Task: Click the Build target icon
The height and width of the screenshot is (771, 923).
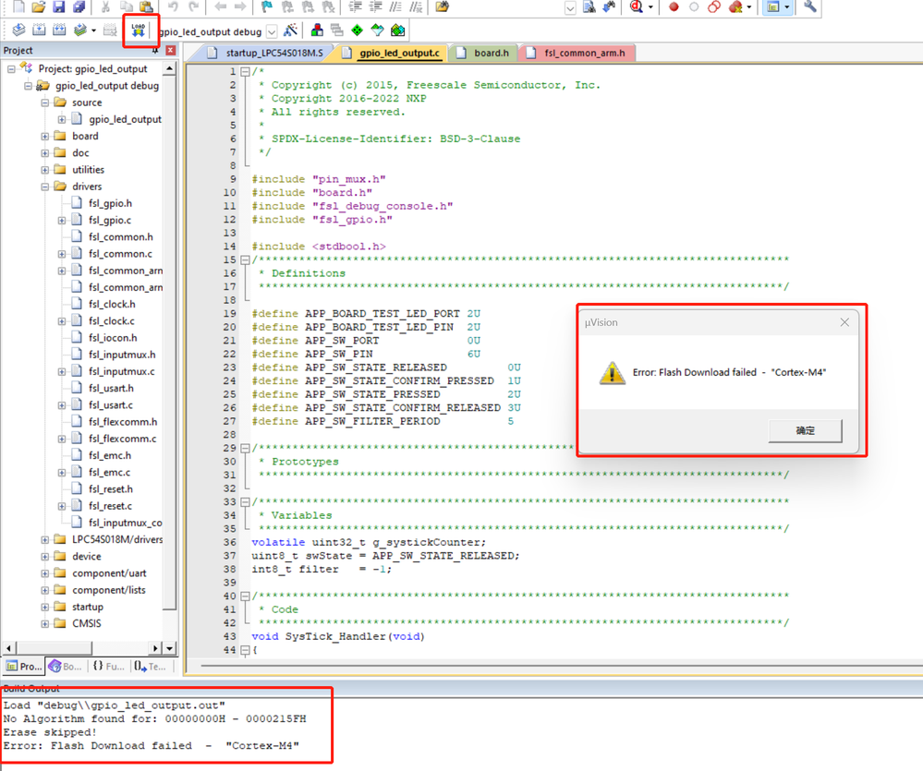Action: click(x=39, y=30)
